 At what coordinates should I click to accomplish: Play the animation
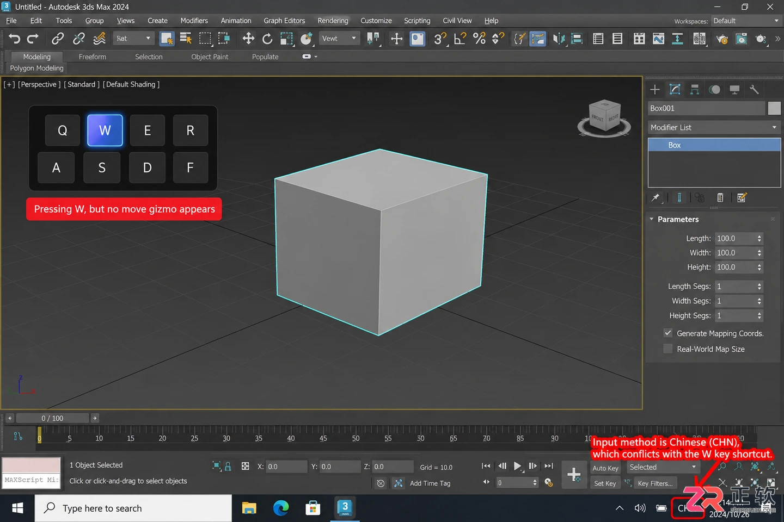point(517,466)
